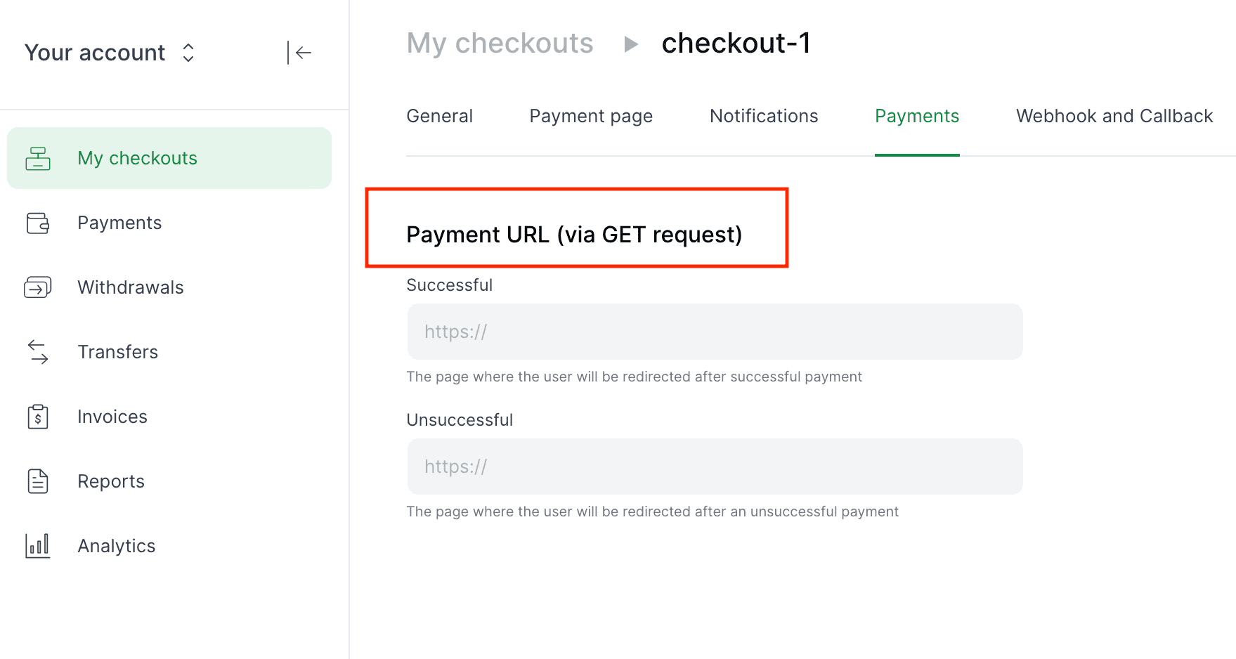Open the Payment page tab
The image size is (1236, 659).
(591, 116)
